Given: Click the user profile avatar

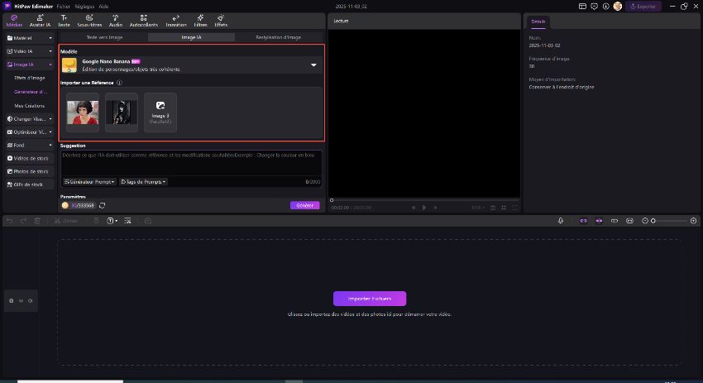Looking at the screenshot, I should [617, 6].
